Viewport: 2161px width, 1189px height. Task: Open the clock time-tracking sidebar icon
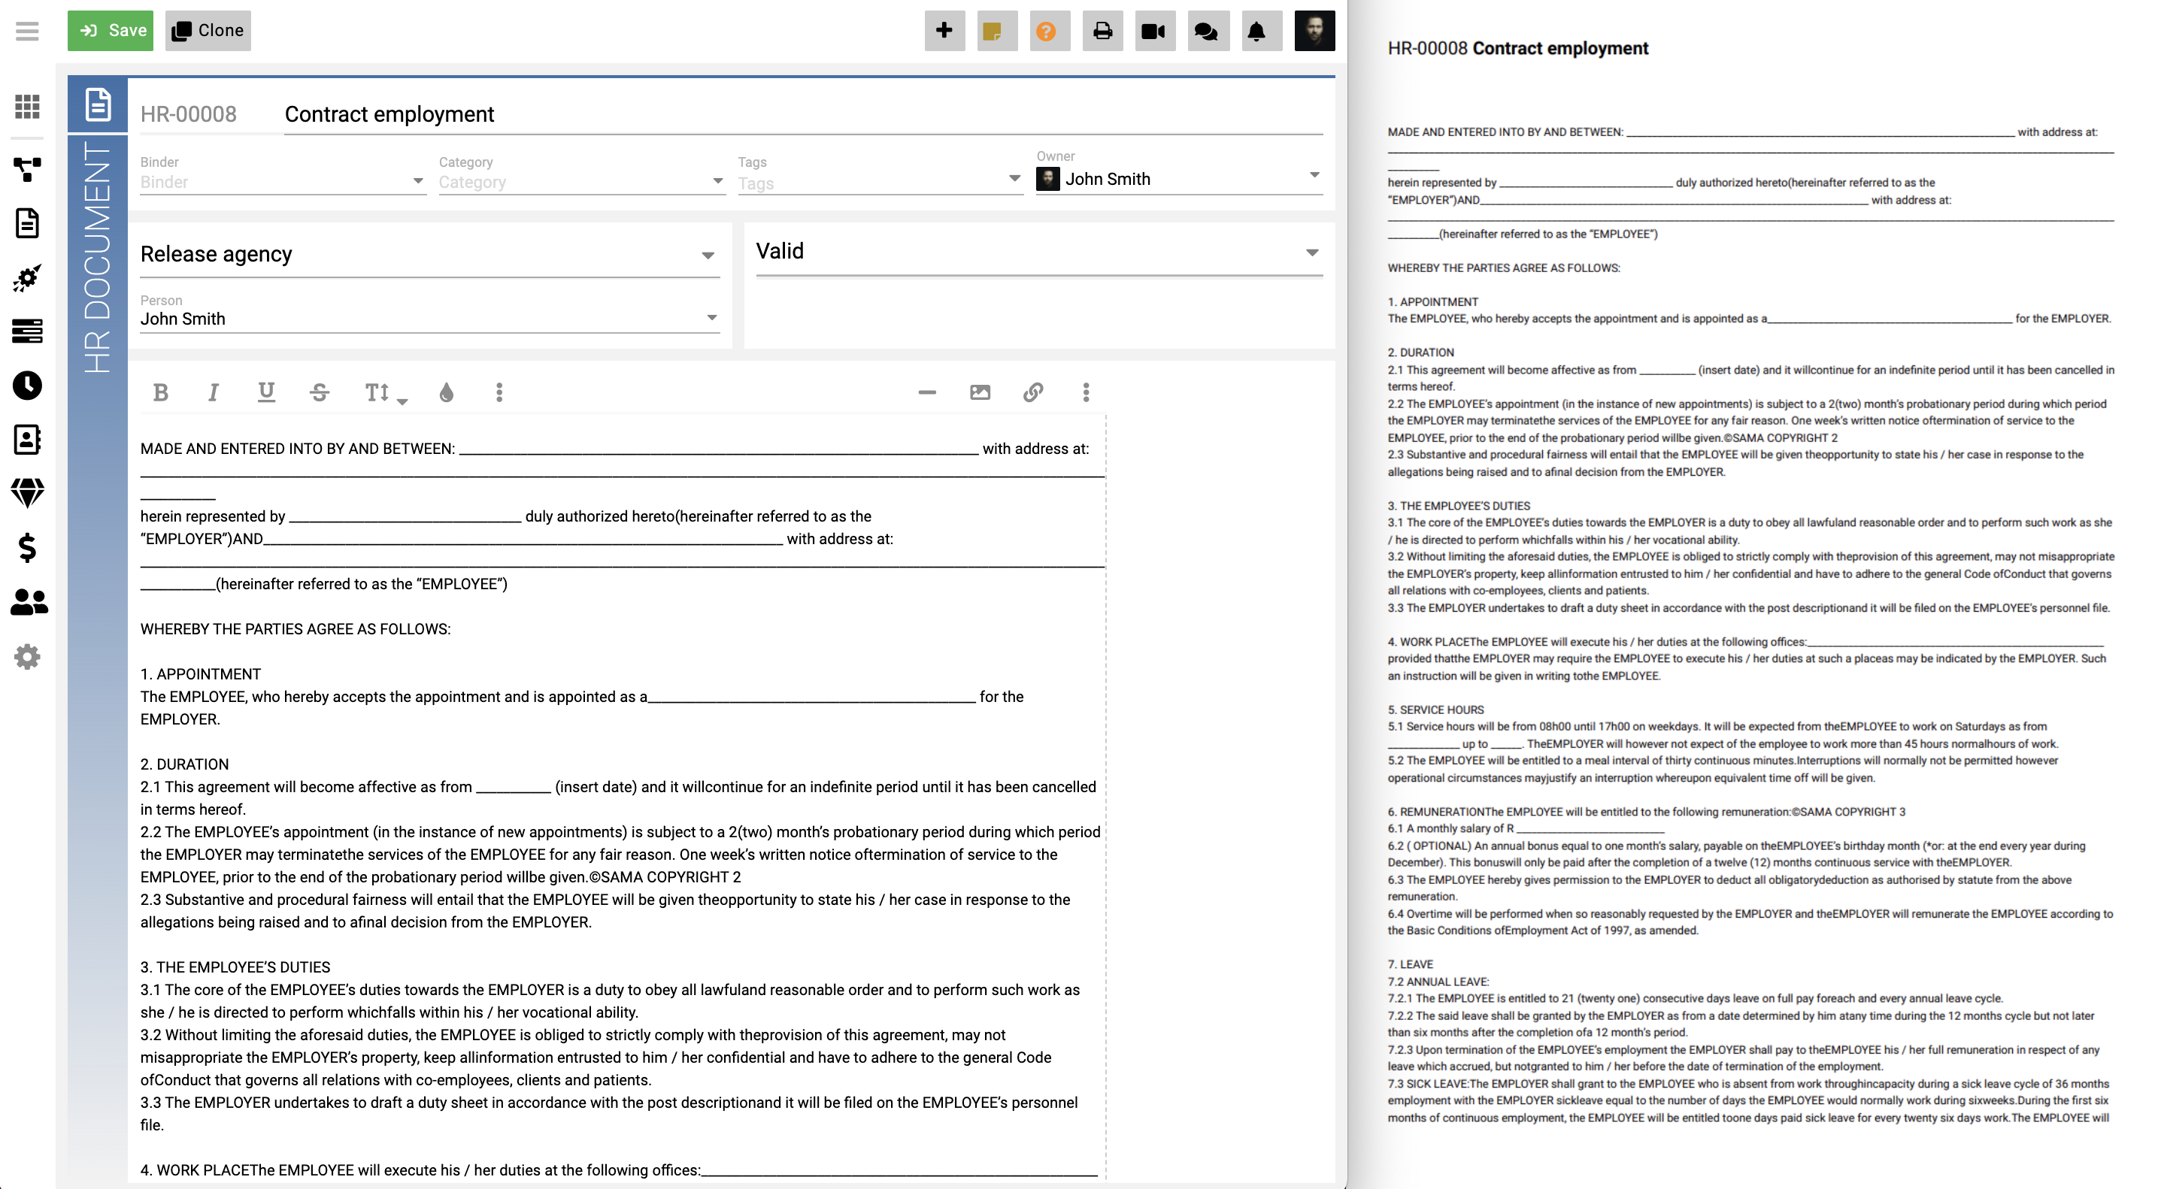(x=28, y=385)
